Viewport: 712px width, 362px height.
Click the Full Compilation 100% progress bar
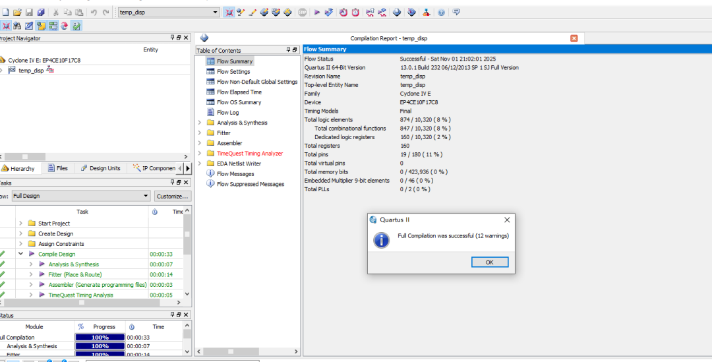(x=100, y=338)
